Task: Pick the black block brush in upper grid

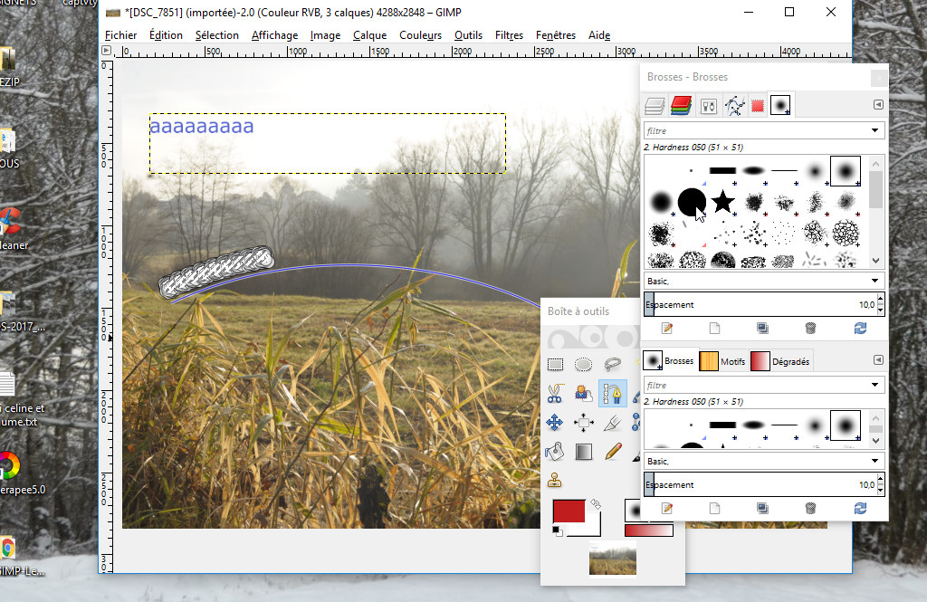Action: (722, 171)
